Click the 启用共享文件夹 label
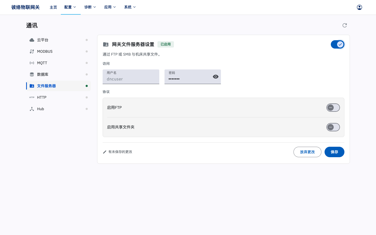Screen dimensions: 376x235 121,127
